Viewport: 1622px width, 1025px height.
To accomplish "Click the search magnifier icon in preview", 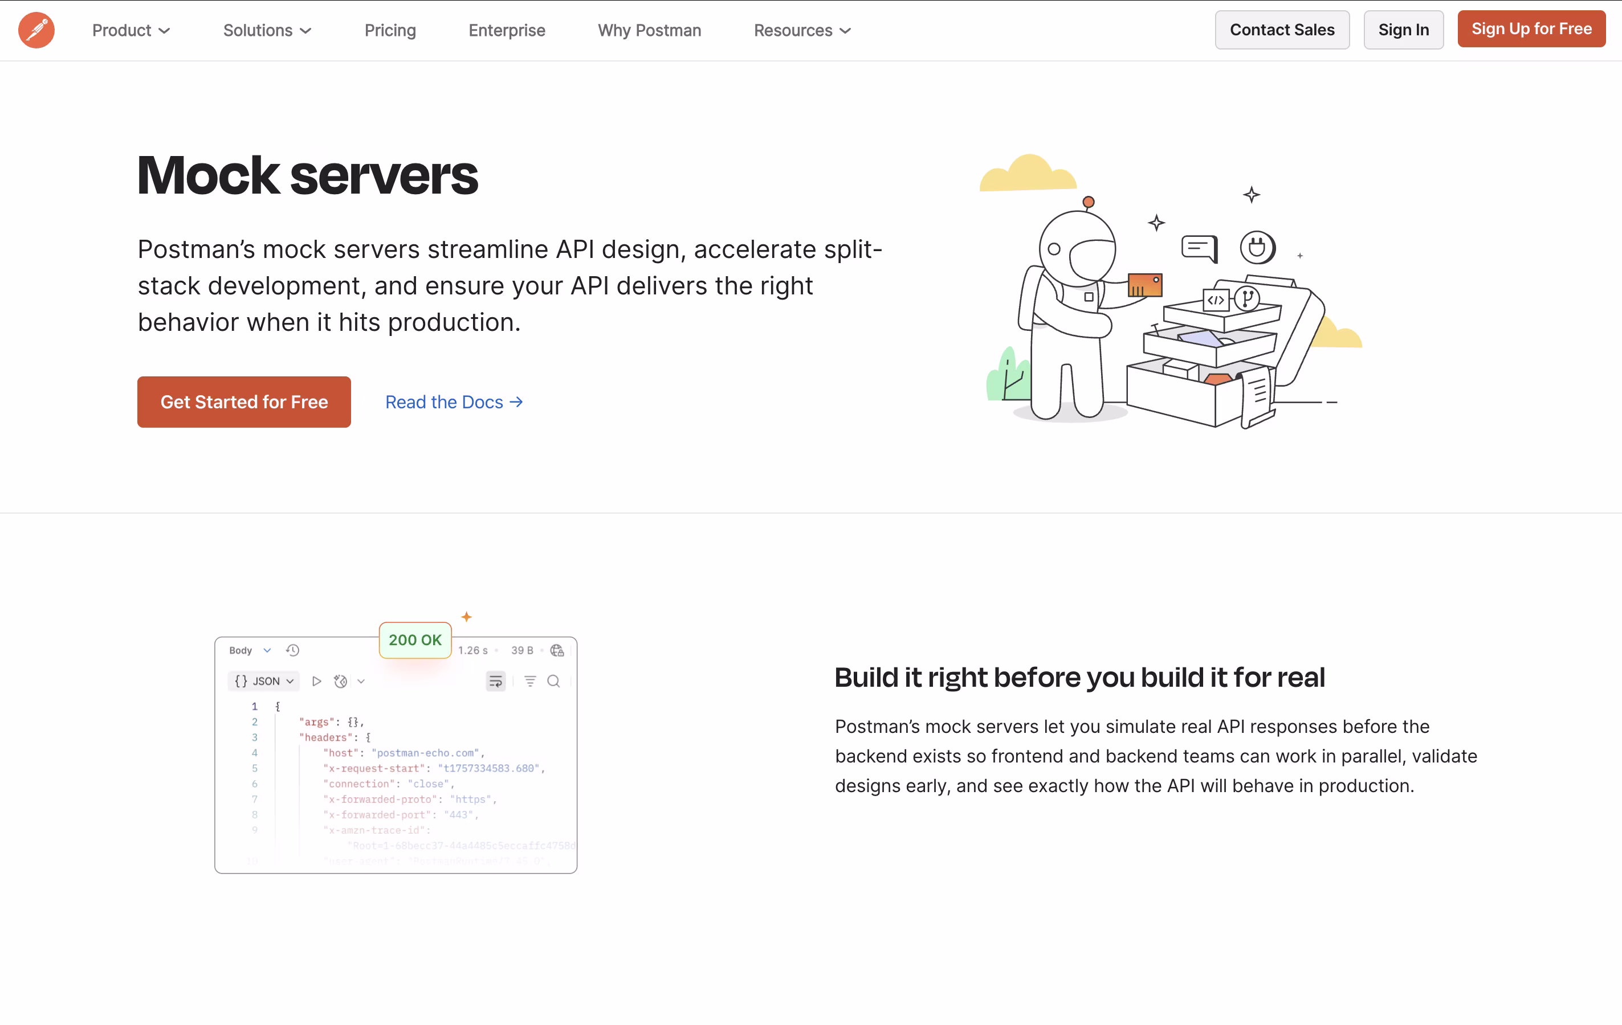I will (553, 681).
